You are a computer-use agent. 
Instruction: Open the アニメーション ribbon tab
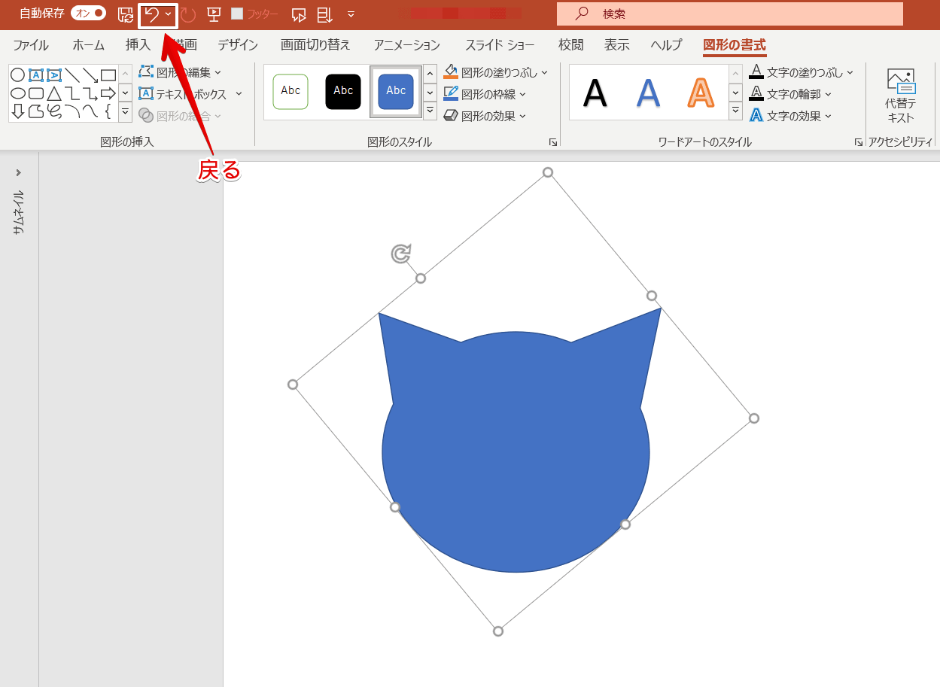pyautogui.click(x=406, y=45)
